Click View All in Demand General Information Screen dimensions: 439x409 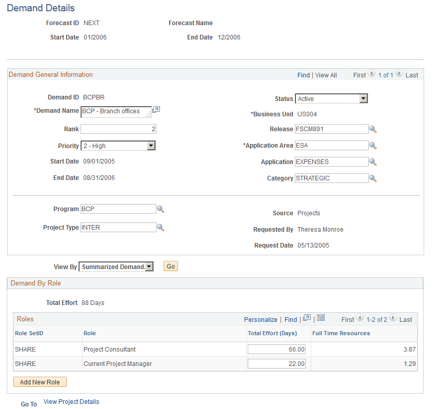tap(326, 75)
